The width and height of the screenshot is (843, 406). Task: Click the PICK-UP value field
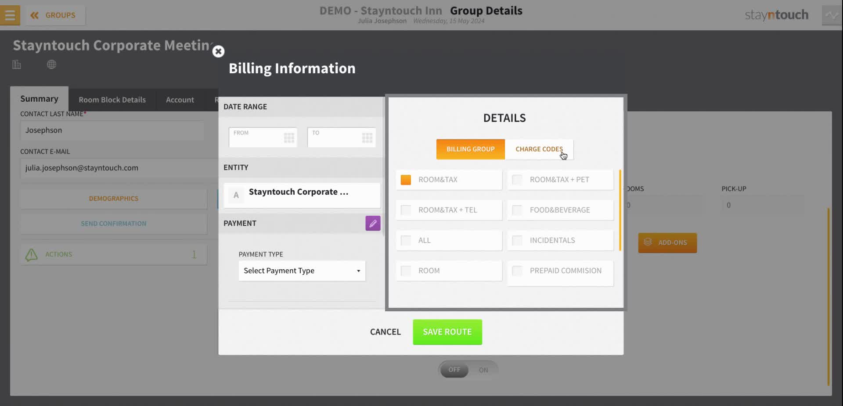click(x=763, y=205)
